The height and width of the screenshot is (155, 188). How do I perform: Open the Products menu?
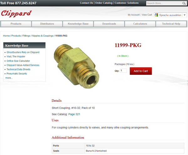coord(16,24)
